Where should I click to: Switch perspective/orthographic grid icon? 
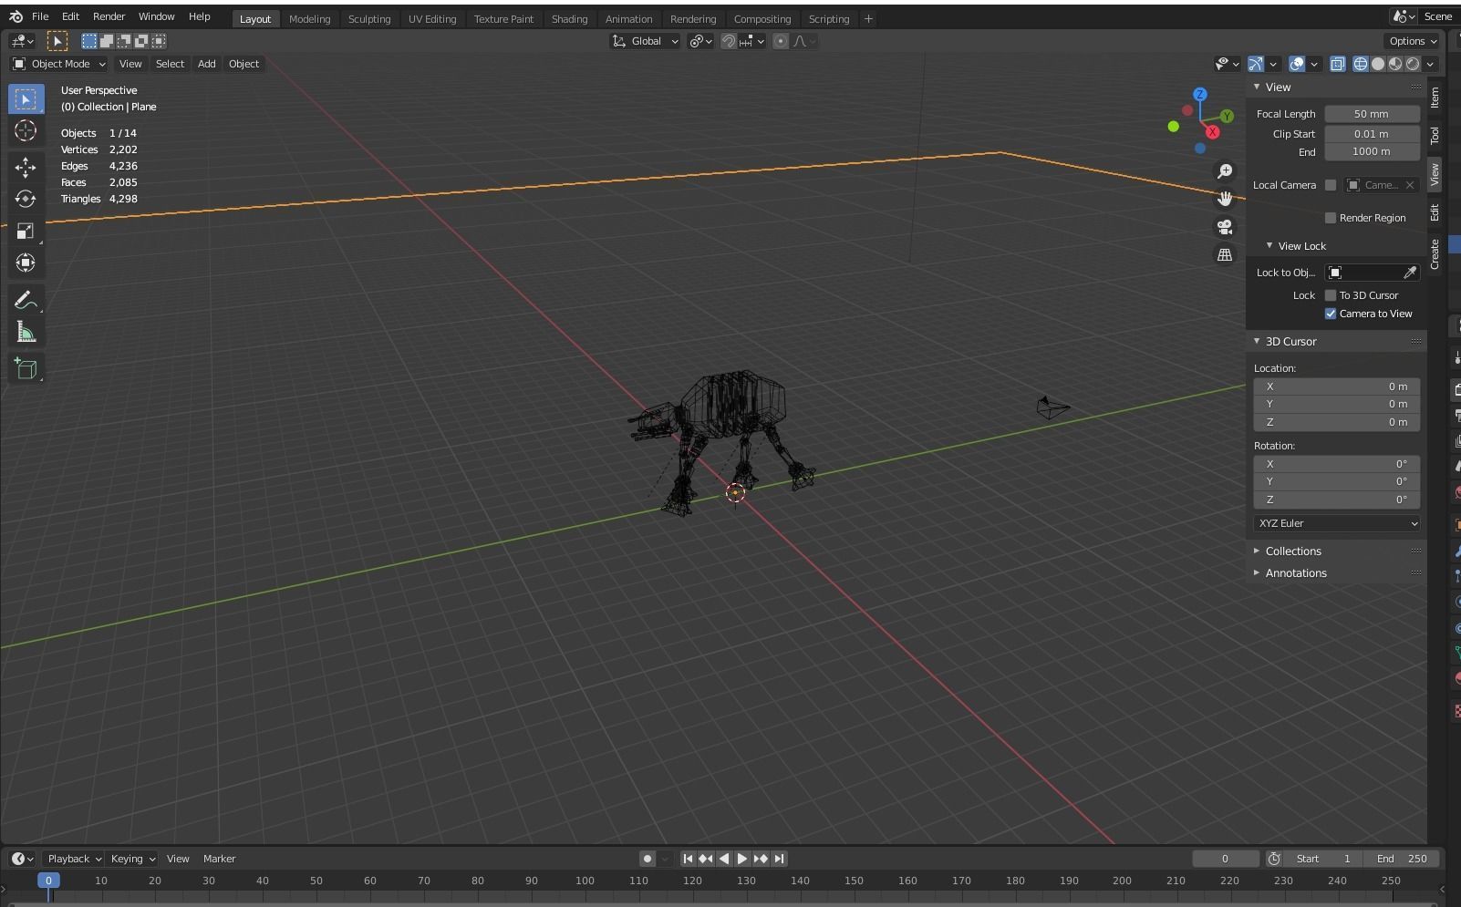(x=1225, y=255)
